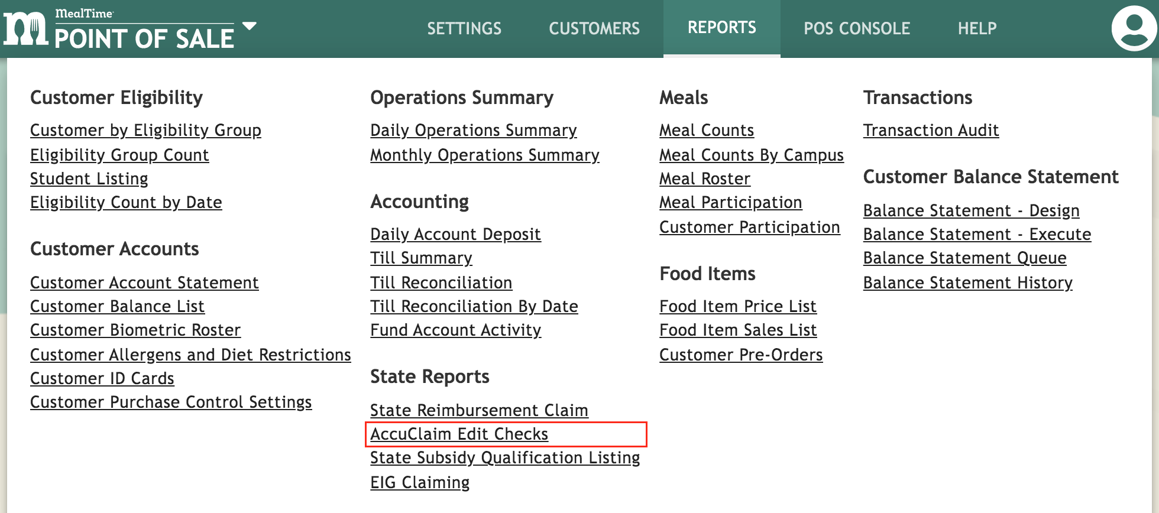Open Customer Pre-Orders report

pos(741,355)
